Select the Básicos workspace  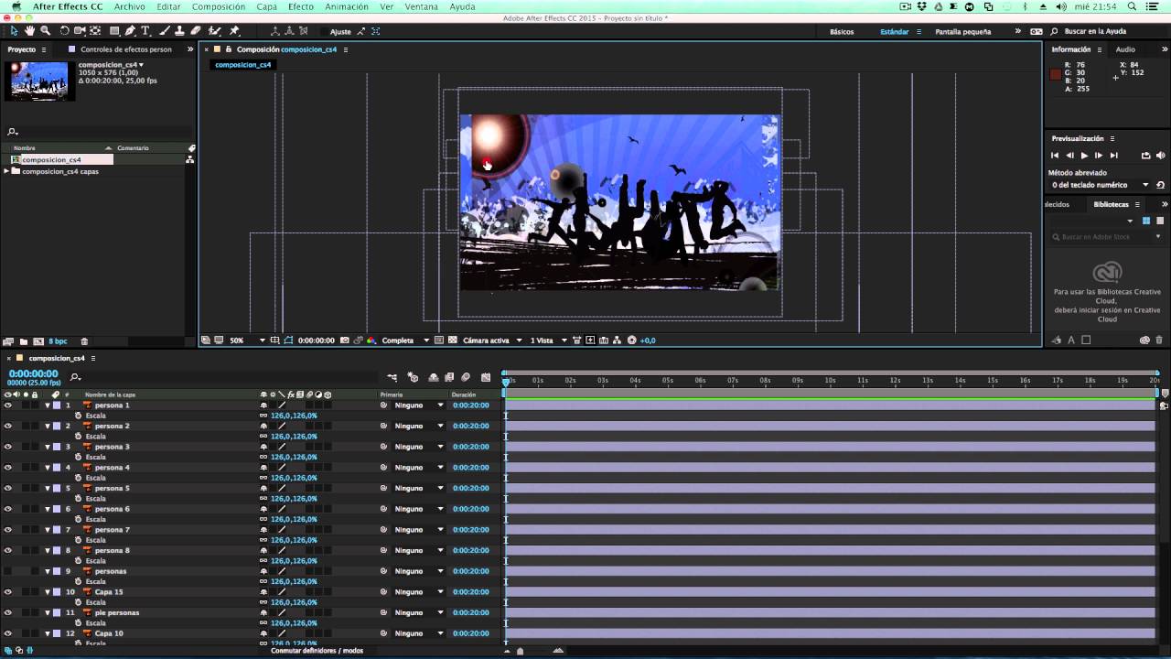click(x=842, y=31)
